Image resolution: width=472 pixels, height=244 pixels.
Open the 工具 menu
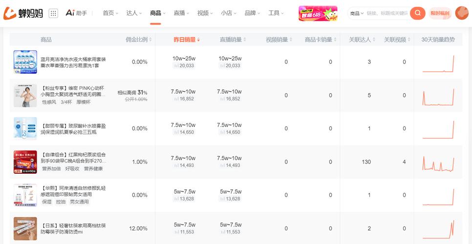click(x=276, y=13)
